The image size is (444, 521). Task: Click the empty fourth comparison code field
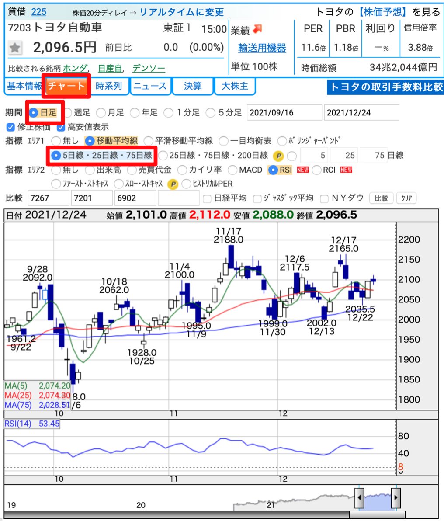(x=179, y=198)
